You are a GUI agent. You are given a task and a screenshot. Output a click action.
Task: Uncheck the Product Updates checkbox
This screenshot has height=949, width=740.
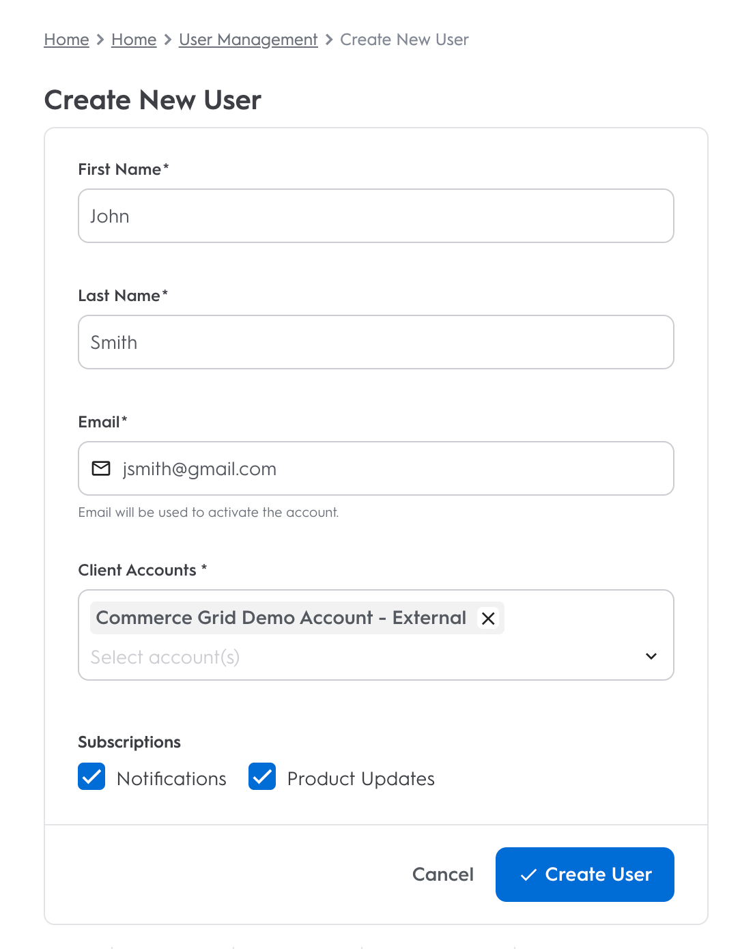262,777
